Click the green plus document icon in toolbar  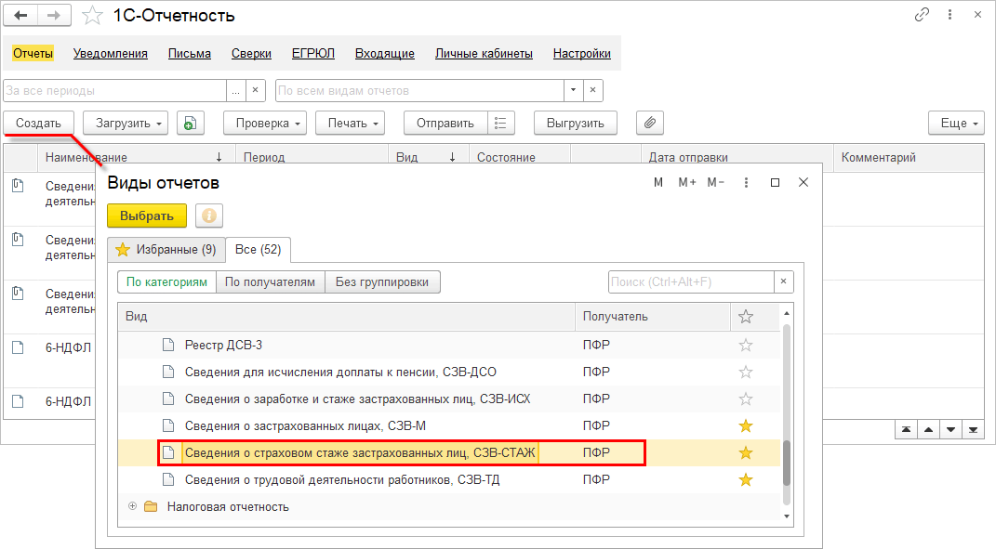point(190,124)
